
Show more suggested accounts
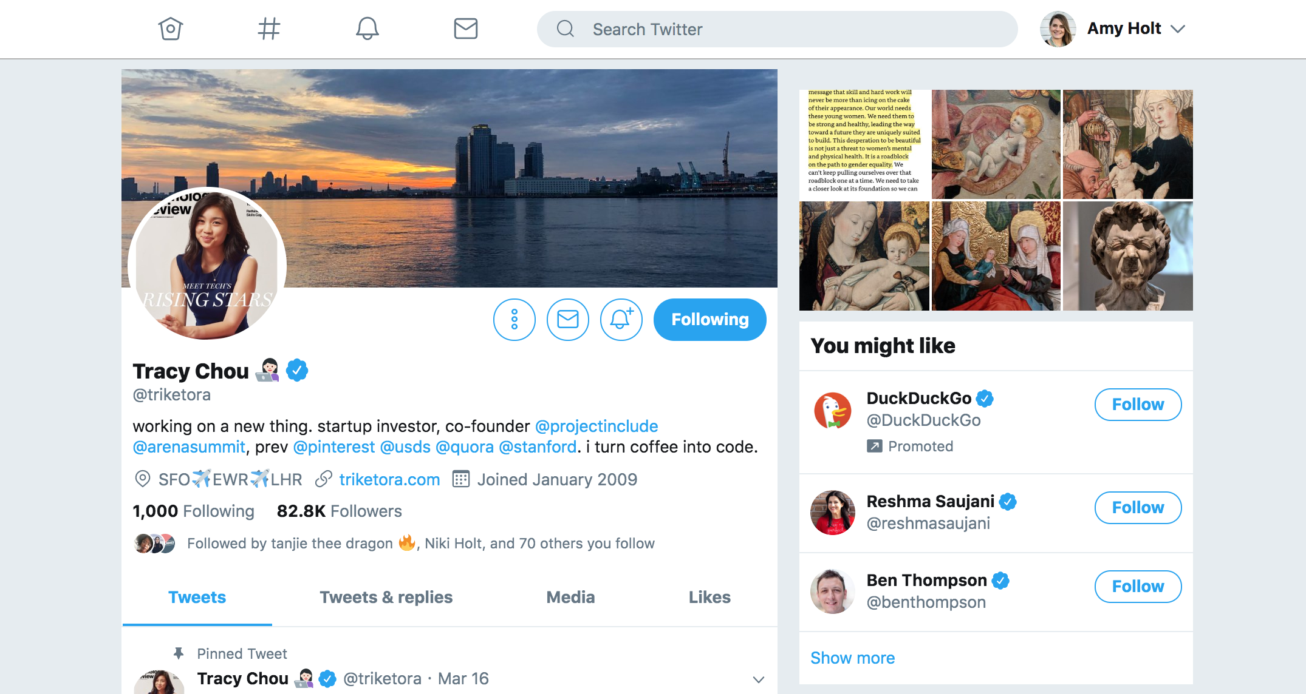[852, 658]
